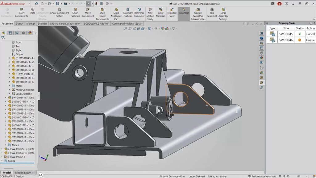Image resolution: width=316 pixels, height=178 pixels.
Task: Open the PropertyManager tab icon
Action: pos(10,33)
